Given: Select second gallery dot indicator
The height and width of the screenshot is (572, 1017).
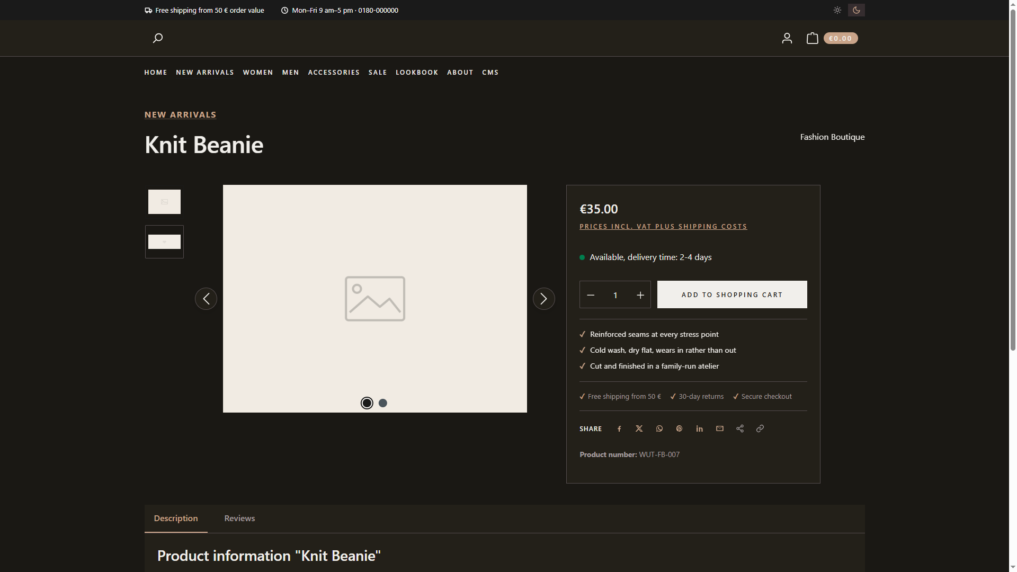Looking at the screenshot, I should (x=383, y=403).
